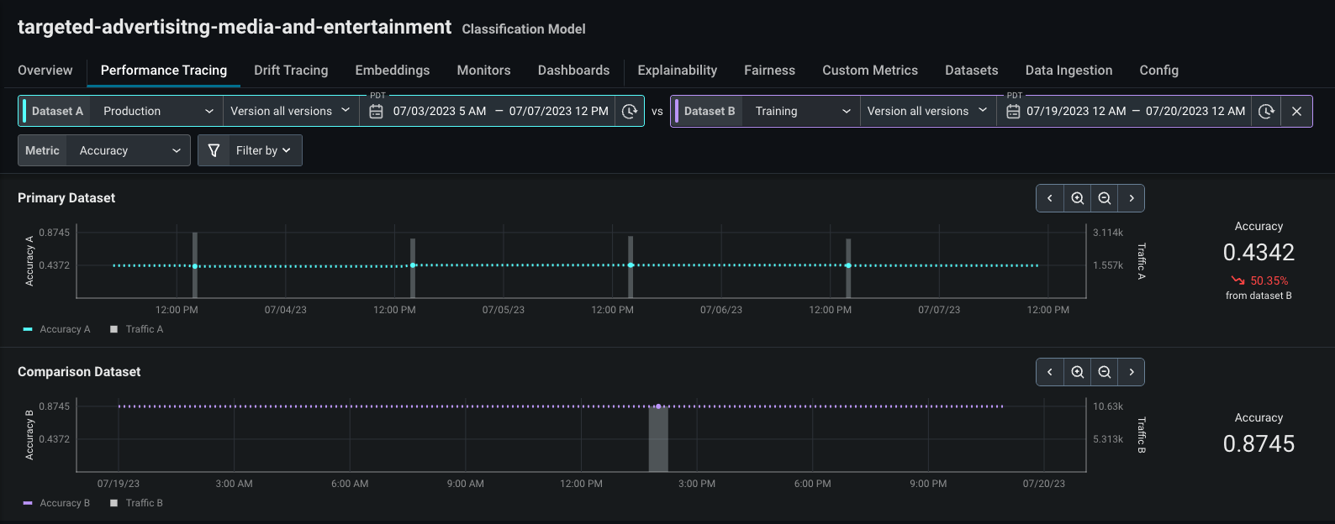Click the Accuracy B data point marker
The height and width of the screenshot is (524, 1335).
tap(658, 406)
